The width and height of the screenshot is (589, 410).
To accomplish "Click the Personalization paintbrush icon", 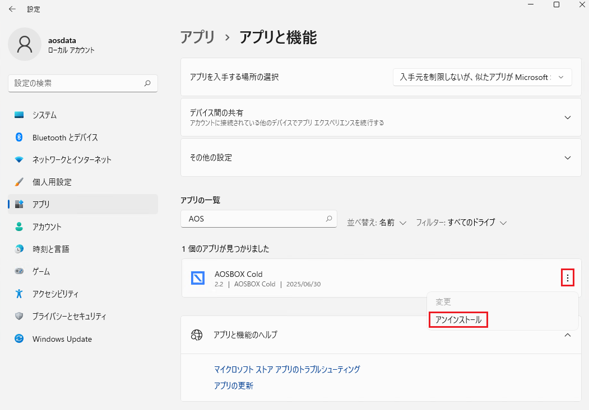I will [x=19, y=182].
